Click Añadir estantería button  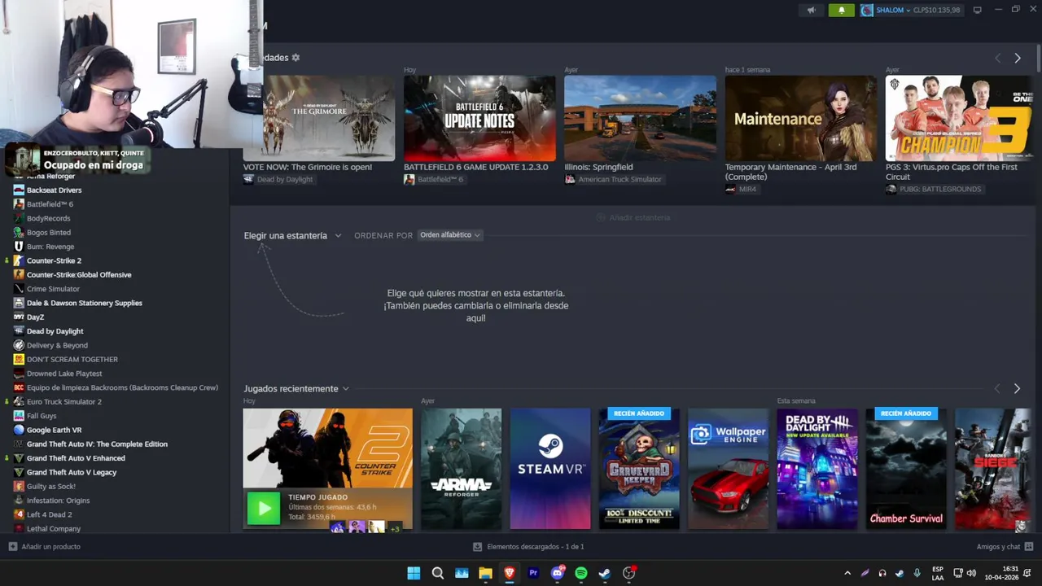[633, 217]
